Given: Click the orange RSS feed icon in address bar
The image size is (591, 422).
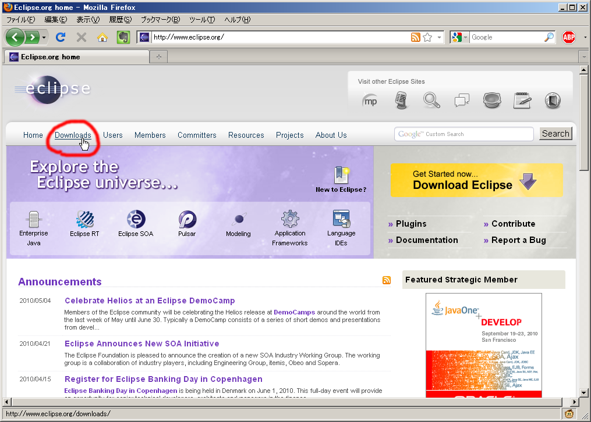Looking at the screenshot, I should (x=415, y=37).
